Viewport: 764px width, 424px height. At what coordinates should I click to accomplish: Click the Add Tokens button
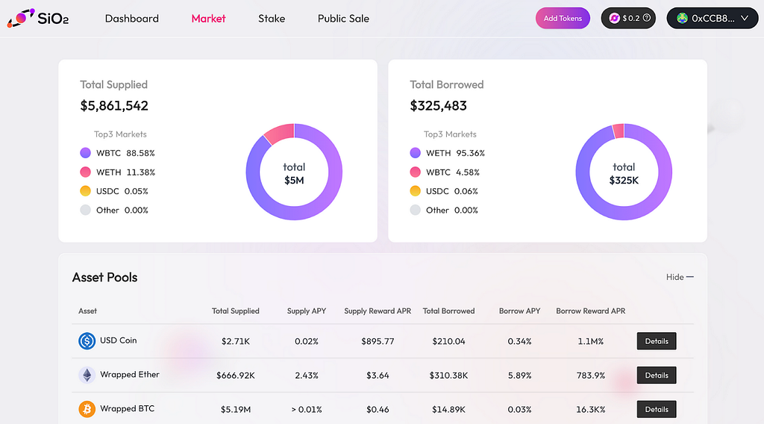pos(563,18)
